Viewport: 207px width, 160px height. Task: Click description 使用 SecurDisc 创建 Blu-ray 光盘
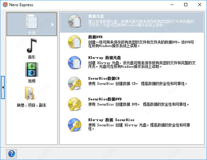tap(139, 127)
